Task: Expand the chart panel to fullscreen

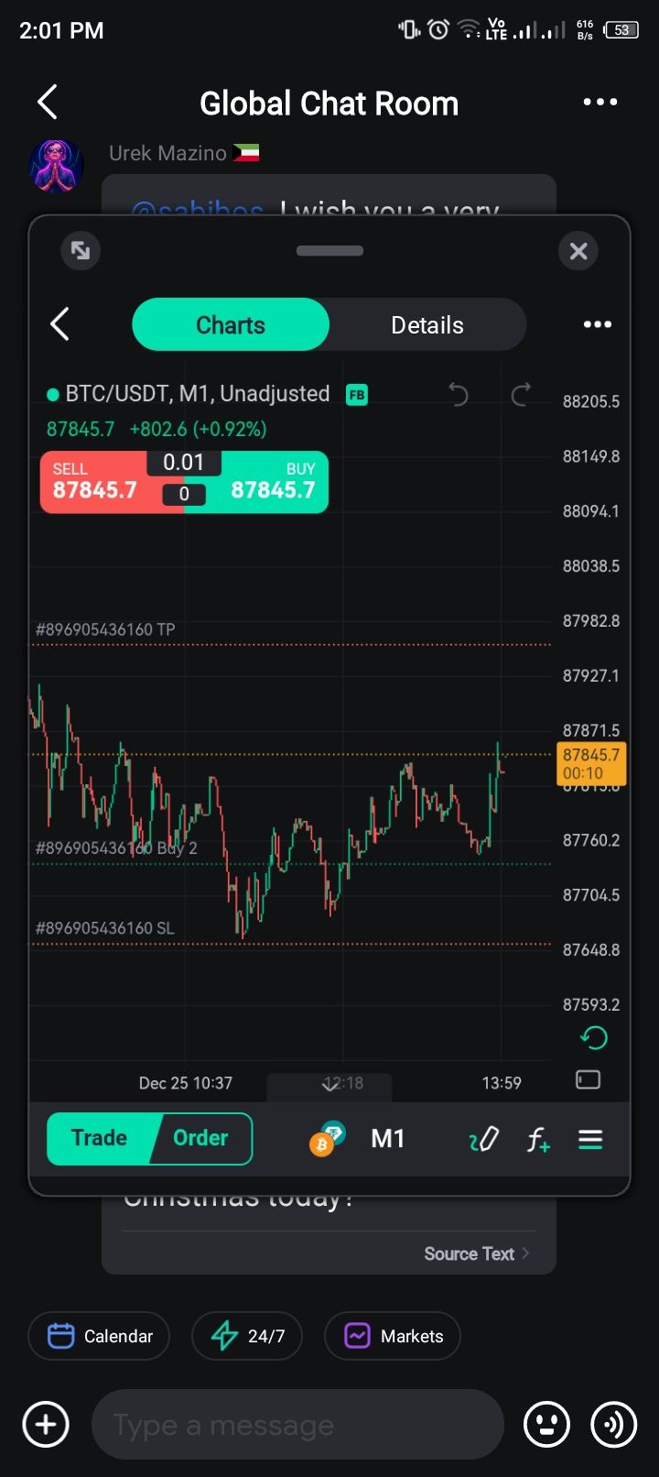Action: click(81, 250)
